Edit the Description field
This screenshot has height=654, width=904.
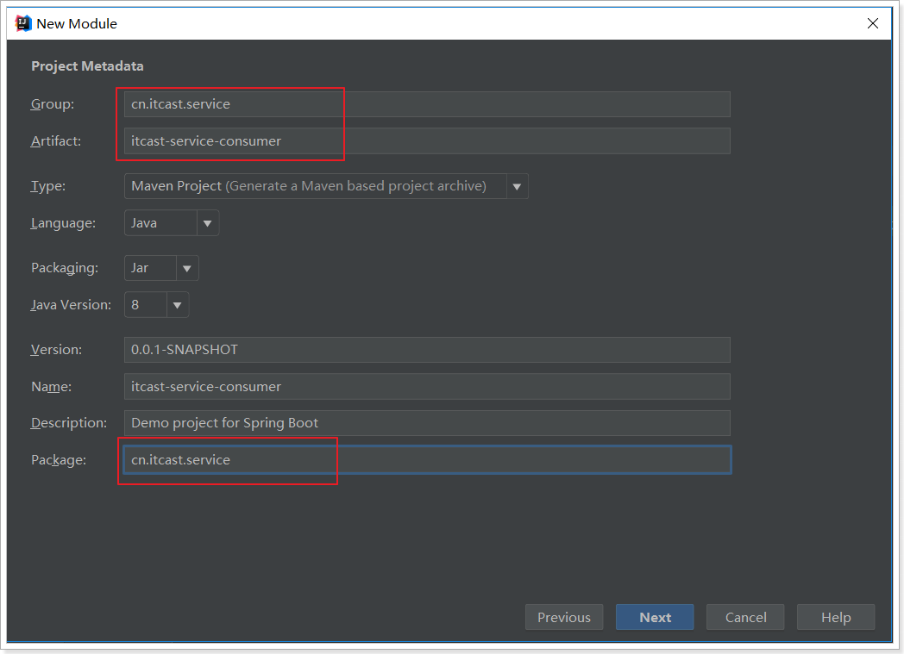click(x=427, y=423)
